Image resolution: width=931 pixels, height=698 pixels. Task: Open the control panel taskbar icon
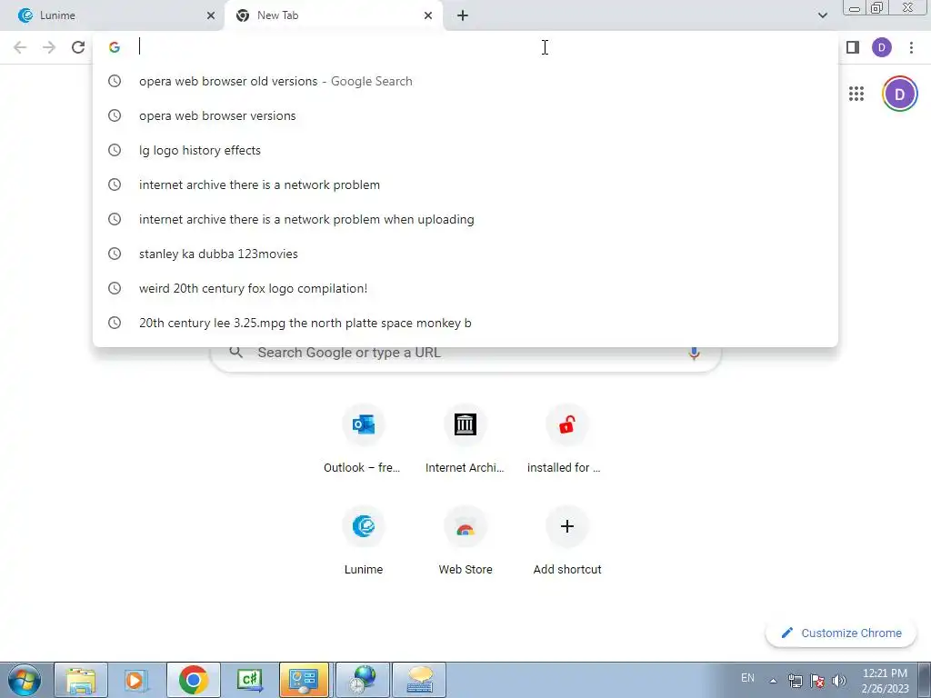click(x=304, y=680)
